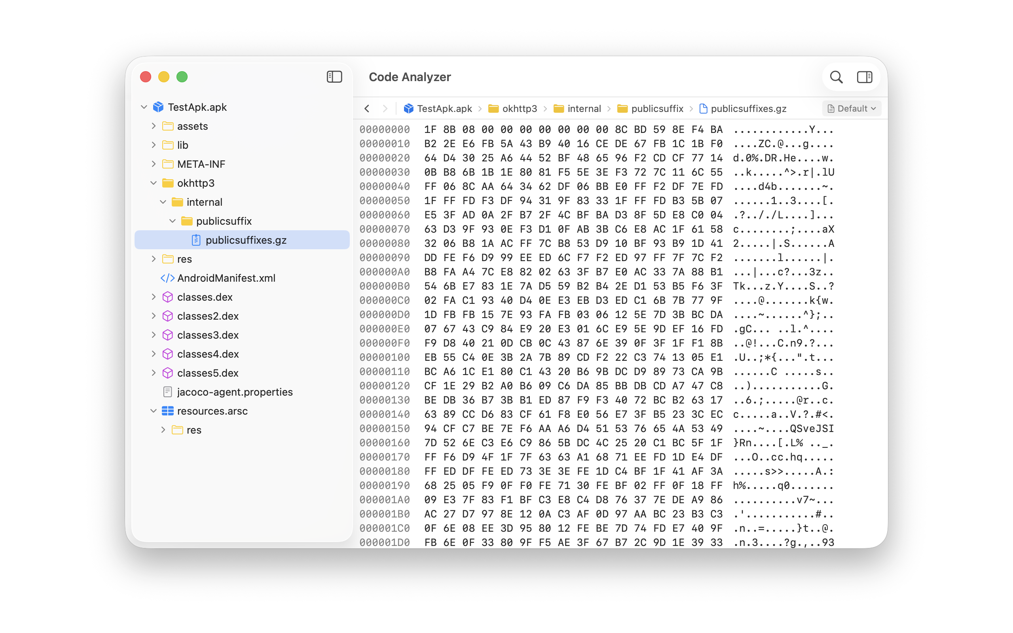Screen dimensions: 1013x633
Task: Collapse the TestApk.apk root node
Action: pyautogui.click(x=144, y=107)
